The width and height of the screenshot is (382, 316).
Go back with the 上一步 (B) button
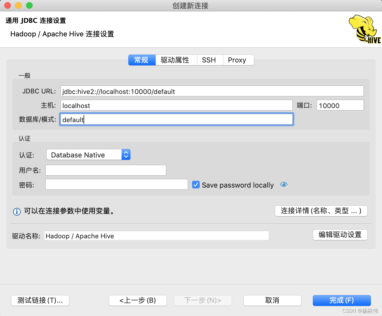pos(138,301)
